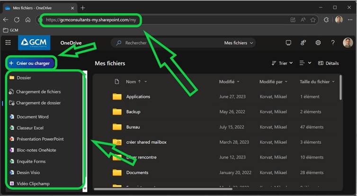Open the Backup folder name
The image size is (357, 196).
[133, 112]
